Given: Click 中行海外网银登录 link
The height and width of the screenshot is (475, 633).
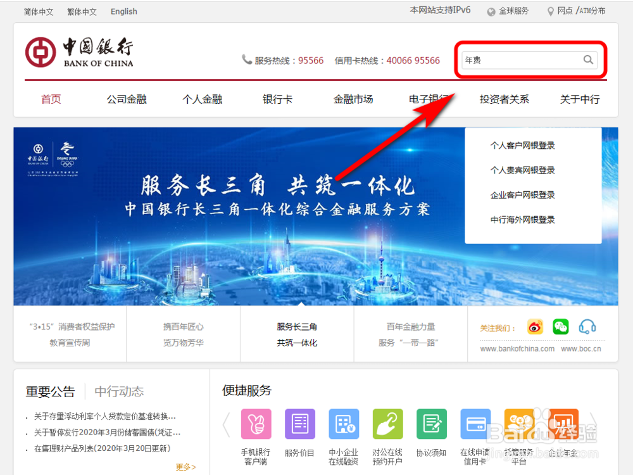Looking at the screenshot, I should (x=522, y=220).
